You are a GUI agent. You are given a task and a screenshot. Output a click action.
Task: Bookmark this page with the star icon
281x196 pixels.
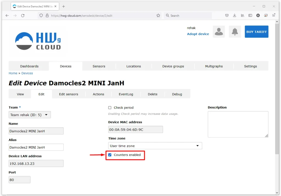158,16
